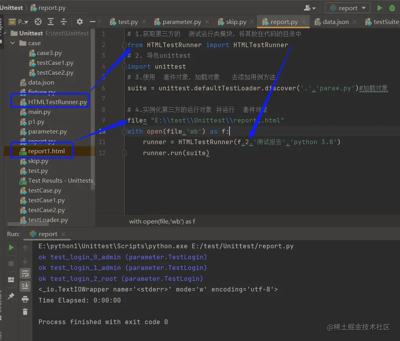Toggle scroll to end of console output
400x341 pixels.
point(25,286)
